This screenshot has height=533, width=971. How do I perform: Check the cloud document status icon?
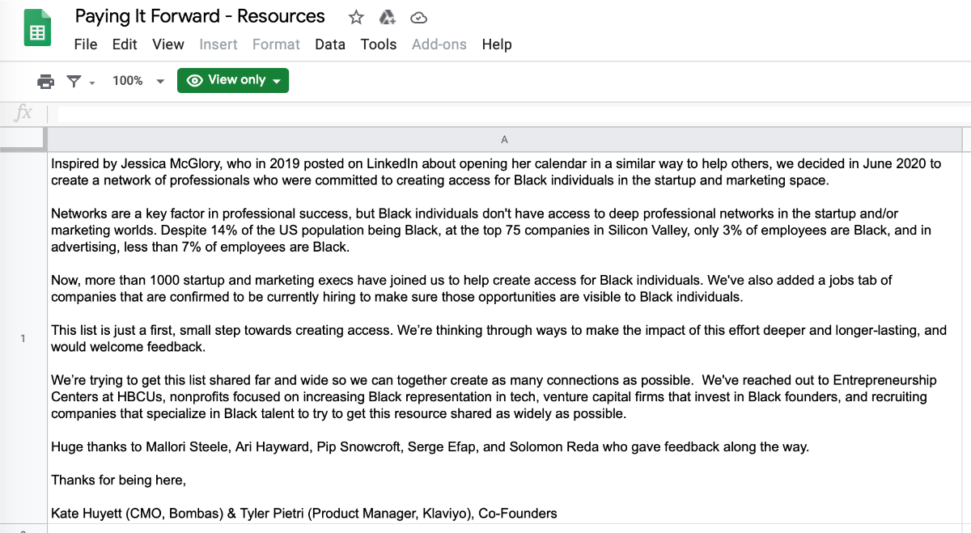click(x=418, y=17)
